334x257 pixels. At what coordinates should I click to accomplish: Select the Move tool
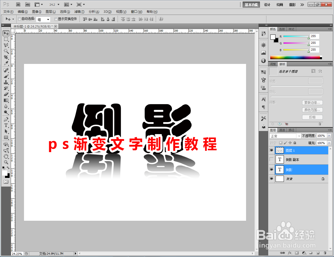[x=6, y=33]
